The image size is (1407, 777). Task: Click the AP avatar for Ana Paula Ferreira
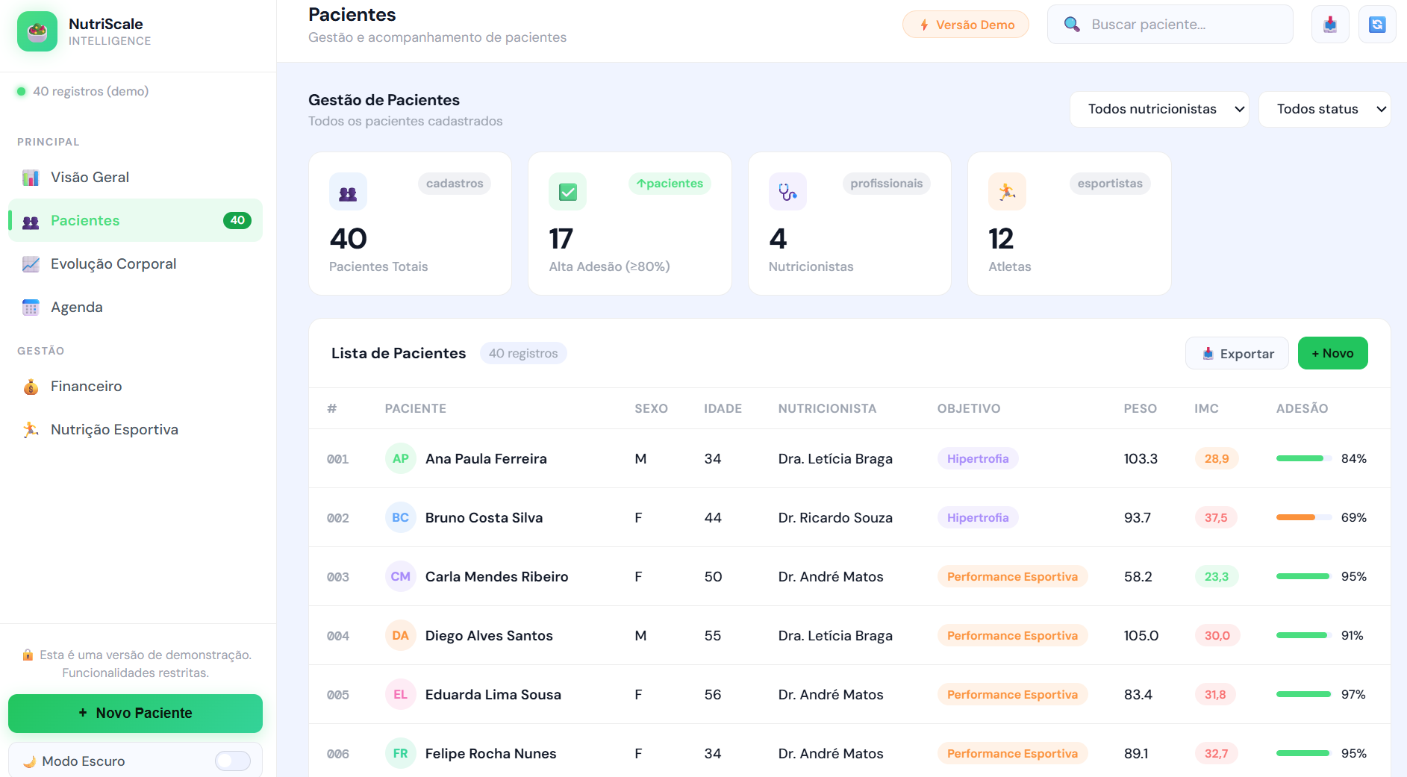401,458
